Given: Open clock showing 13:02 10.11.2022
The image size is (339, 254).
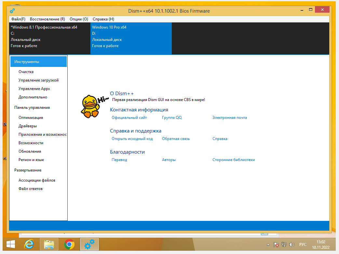Looking at the screenshot, I should [321, 245].
